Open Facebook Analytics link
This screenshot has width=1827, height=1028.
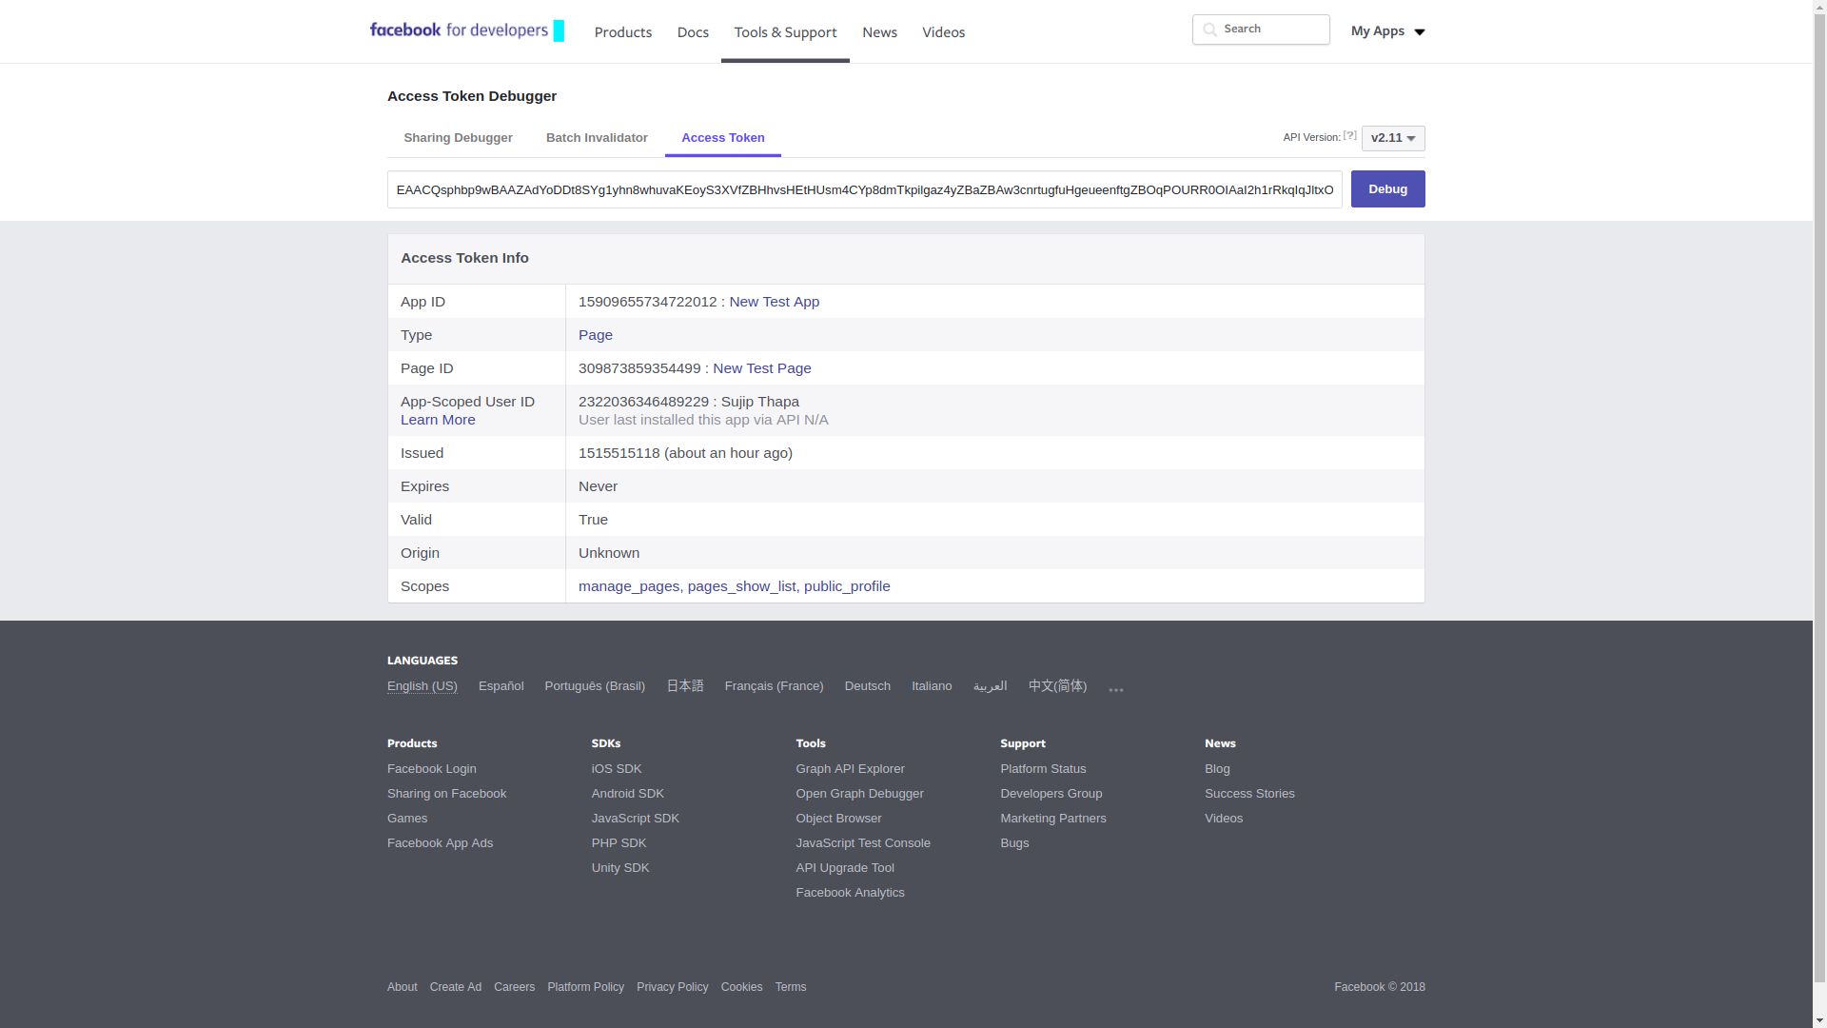pos(850,893)
